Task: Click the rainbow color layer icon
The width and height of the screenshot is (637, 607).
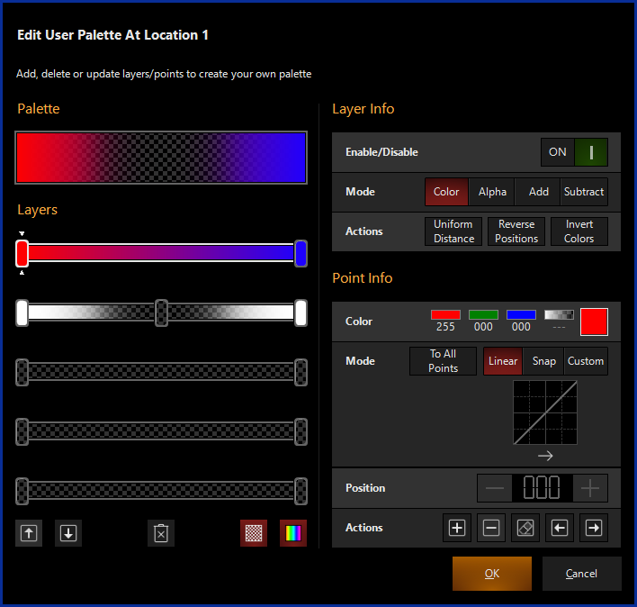Action: [x=293, y=533]
